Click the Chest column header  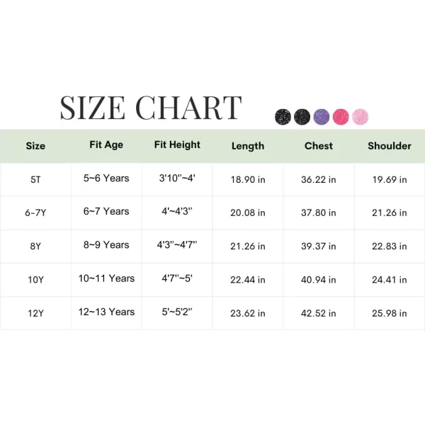tap(319, 146)
